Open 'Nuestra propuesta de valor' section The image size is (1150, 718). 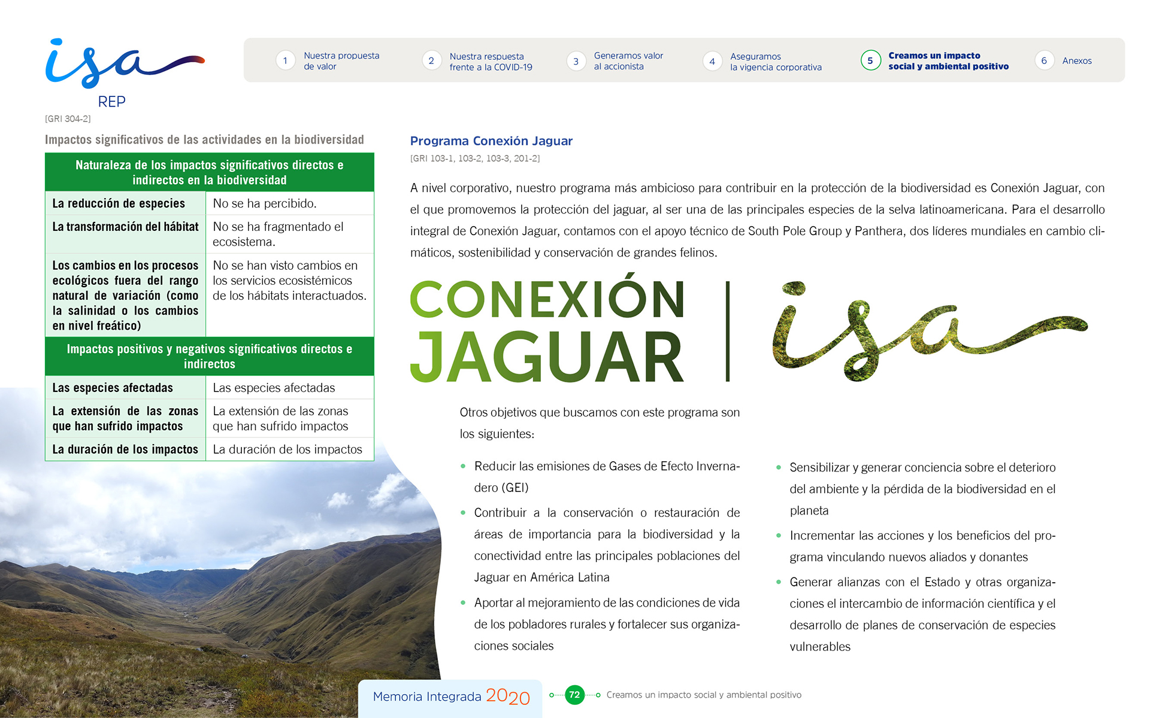(x=341, y=61)
